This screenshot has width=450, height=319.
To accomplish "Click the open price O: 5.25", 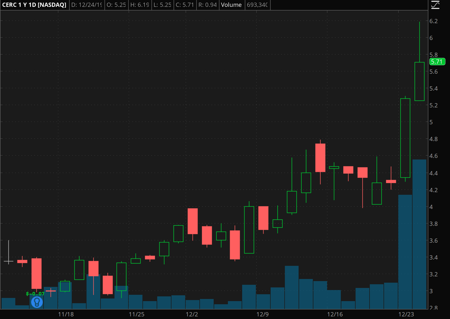I will coord(116,5).
